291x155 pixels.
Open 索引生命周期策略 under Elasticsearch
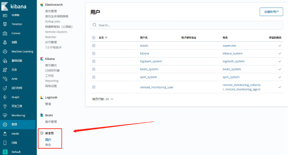point(57,16)
